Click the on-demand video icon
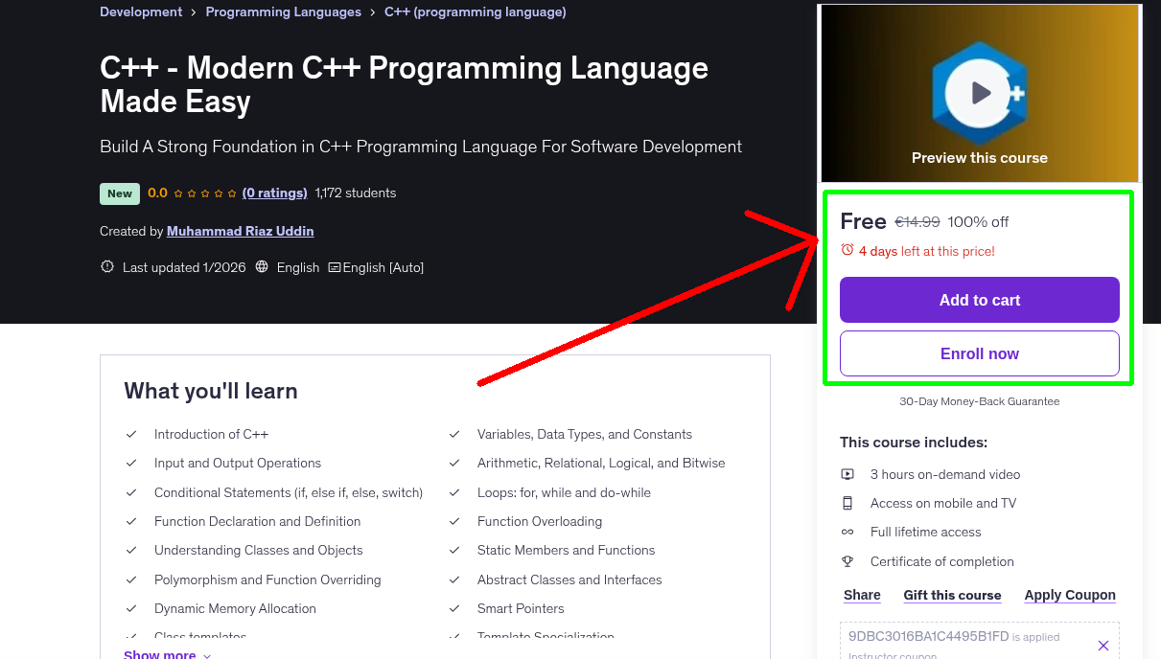 coord(848,473)
